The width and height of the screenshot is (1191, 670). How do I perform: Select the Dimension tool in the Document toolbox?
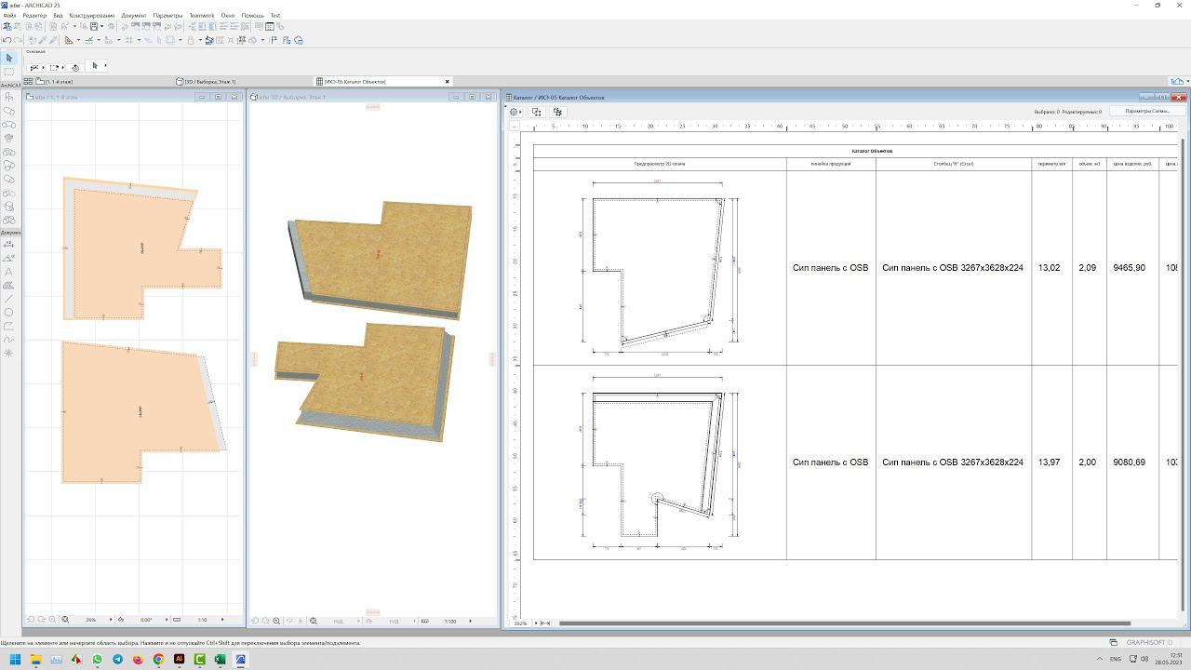coord(9,244)
